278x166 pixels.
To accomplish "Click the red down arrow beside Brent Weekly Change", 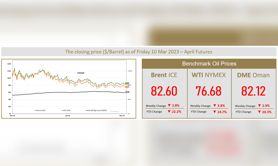I will (x=169, y=106).
